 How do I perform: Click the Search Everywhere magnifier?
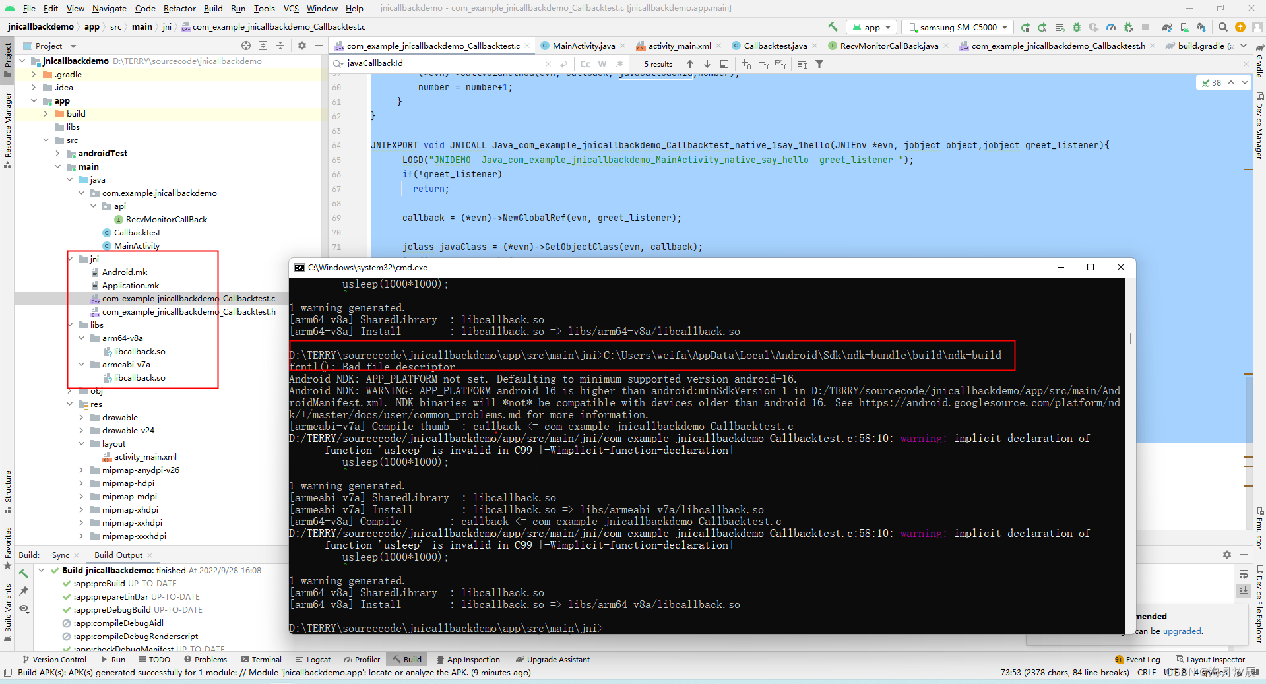[1223, 27]
